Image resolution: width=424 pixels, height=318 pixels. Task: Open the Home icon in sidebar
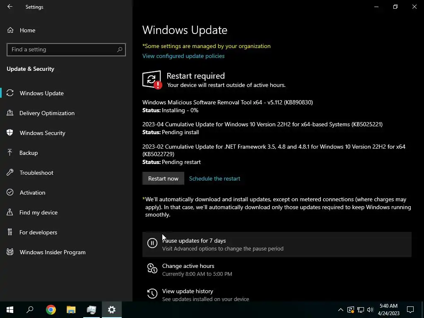[10, 30]
